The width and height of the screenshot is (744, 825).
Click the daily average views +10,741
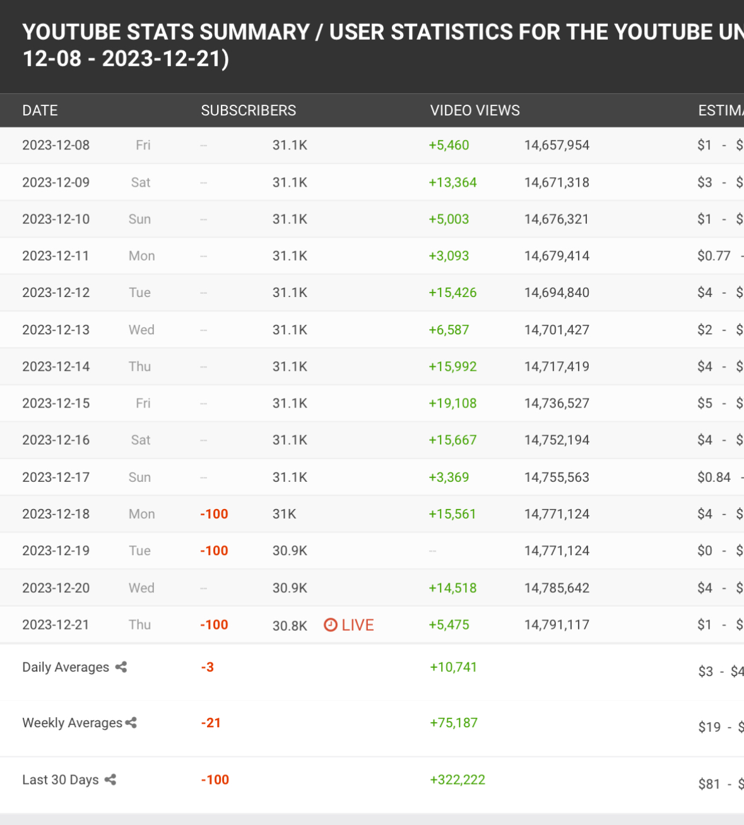click(453, 667)
